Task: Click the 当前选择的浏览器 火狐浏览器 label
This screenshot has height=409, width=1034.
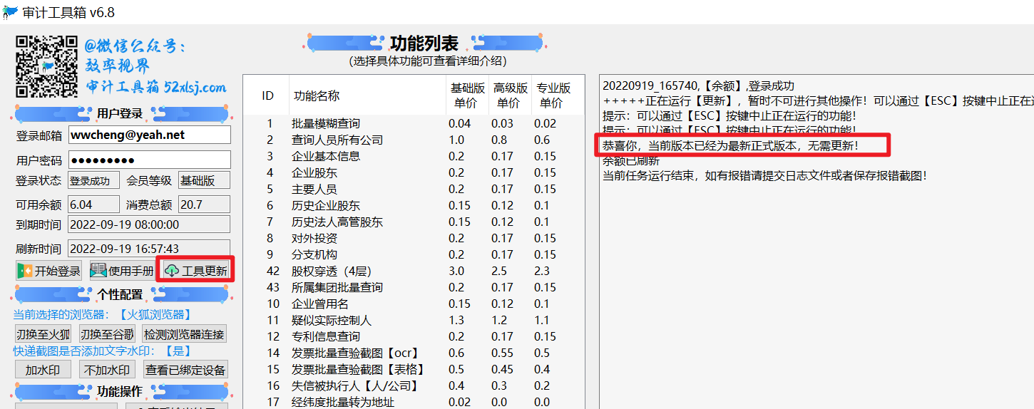Action: (103, 314)
